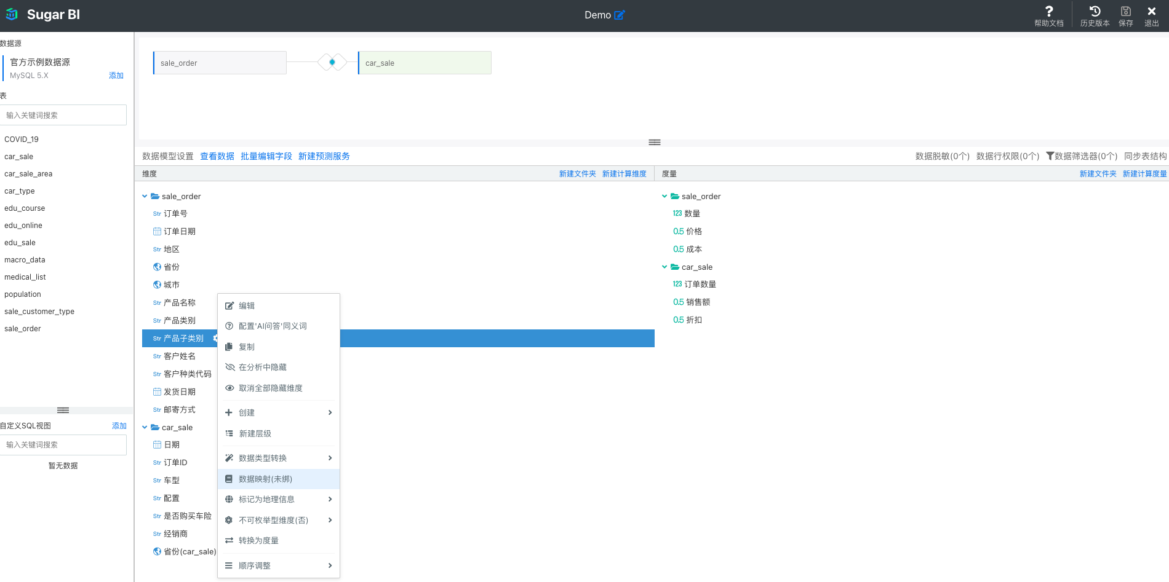Click the calendar icon beside 订单日期
1169x582 pixels.
(157, 231)
